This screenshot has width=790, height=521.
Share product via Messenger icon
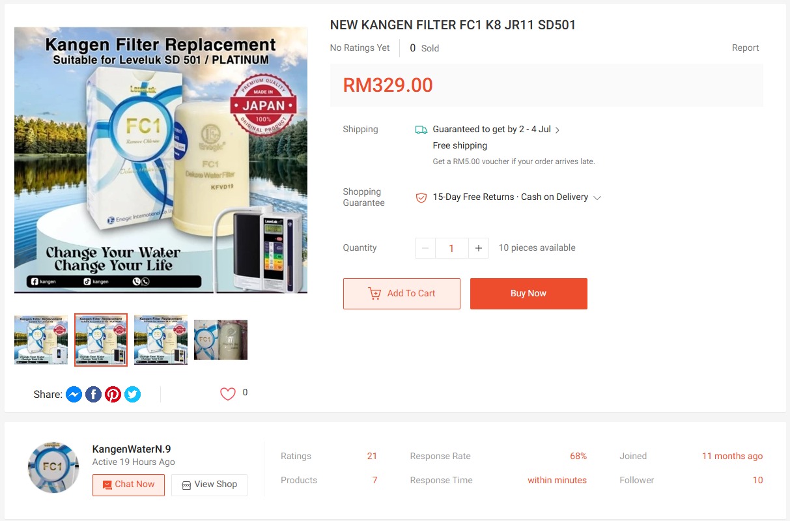coord(74,394)
